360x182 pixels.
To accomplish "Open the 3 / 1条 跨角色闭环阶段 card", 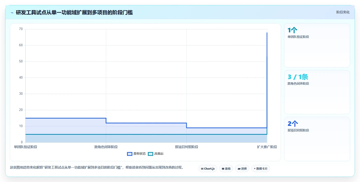I will point(317,92).
